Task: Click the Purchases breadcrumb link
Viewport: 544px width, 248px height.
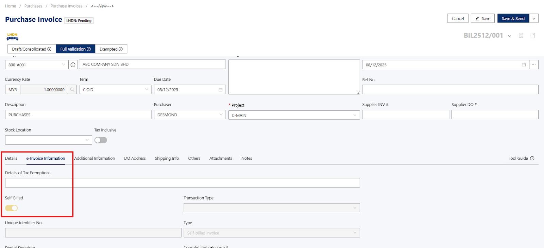Action: click(x=33, y=6)
